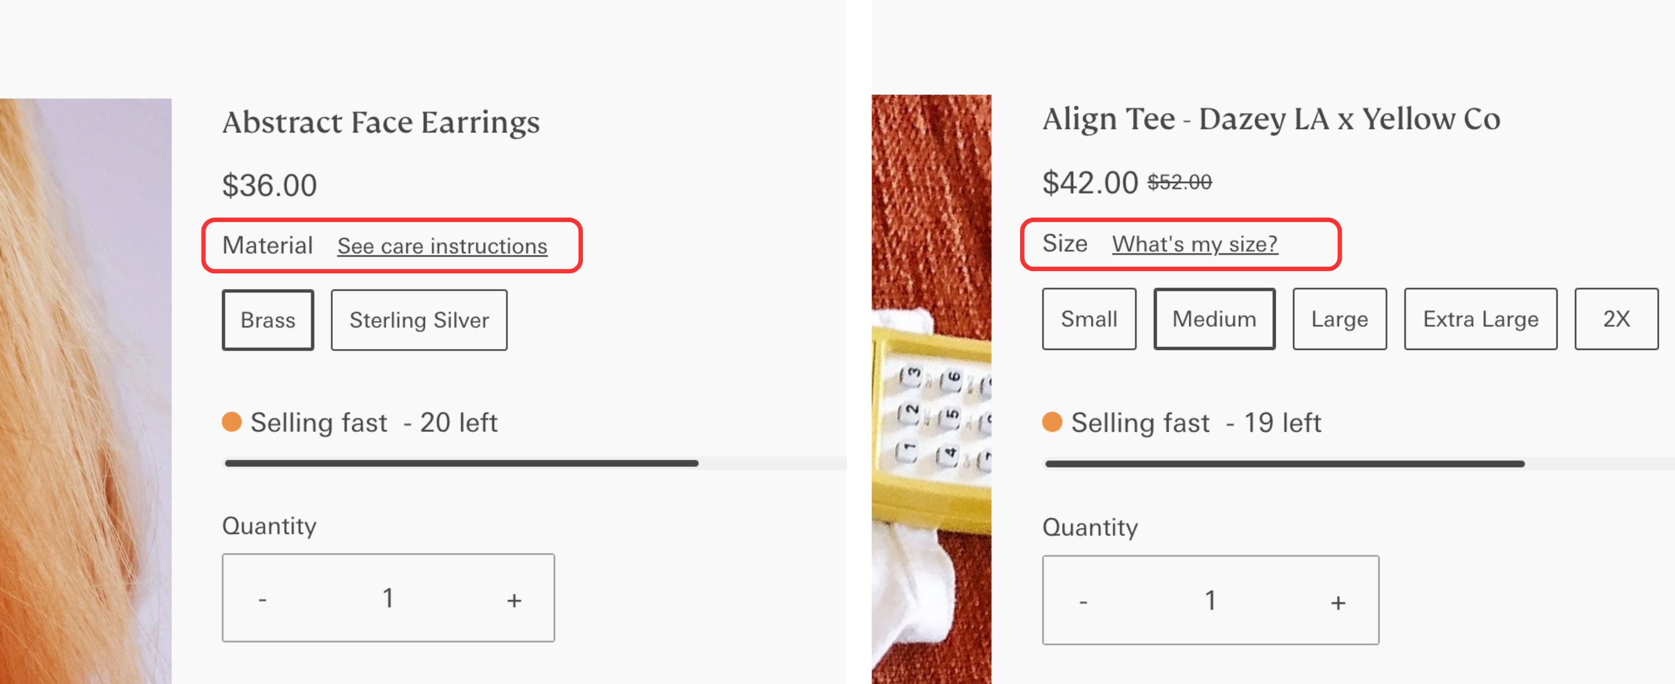Decrease the earrings quantity with minus

point(262,599)
